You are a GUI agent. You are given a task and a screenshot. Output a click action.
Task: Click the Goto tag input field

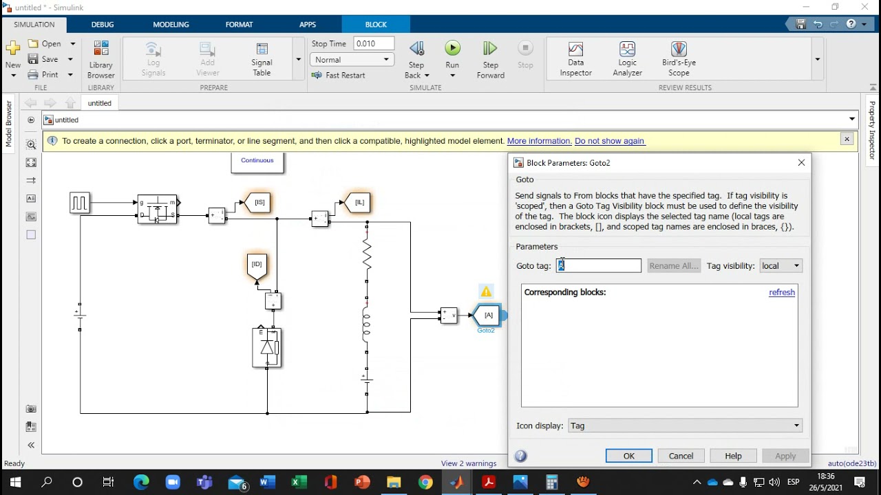point(598,265)
